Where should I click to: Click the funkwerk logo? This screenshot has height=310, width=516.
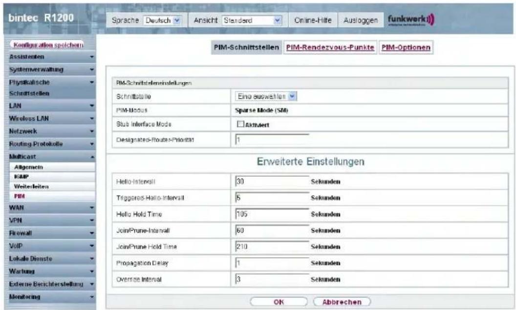[411, 20]
